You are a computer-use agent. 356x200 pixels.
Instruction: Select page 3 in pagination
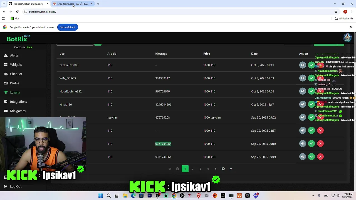(x=200, y=169)
